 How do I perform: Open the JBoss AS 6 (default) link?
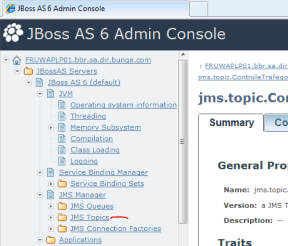pyautogui.click(x=84, y=82)
